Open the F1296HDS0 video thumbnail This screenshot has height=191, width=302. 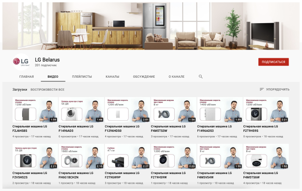(x=127, y=110)
